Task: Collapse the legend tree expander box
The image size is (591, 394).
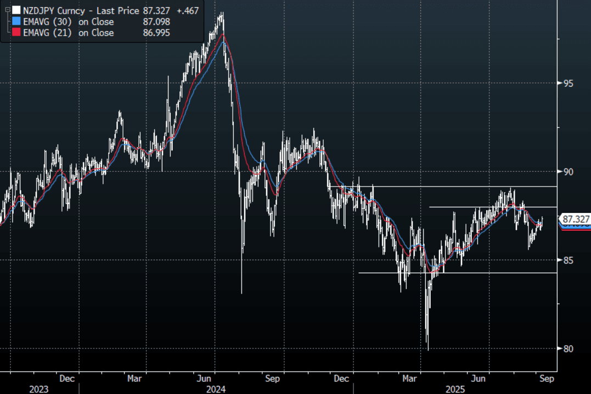Action: point(7,10)
